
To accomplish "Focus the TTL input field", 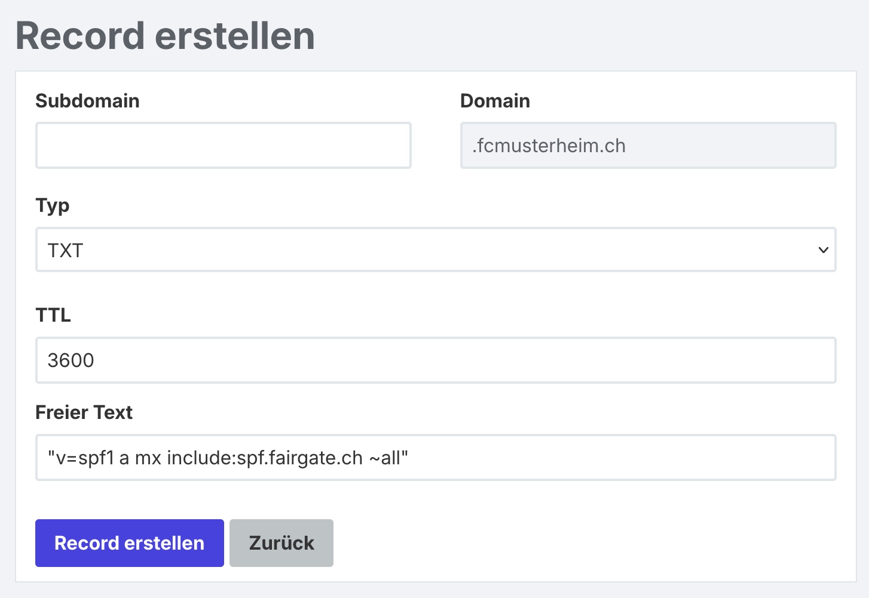I will (x=435, y=360).
